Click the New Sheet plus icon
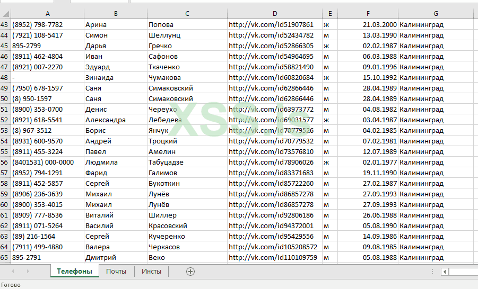This screenshot has width=478, height=289. 190,272
